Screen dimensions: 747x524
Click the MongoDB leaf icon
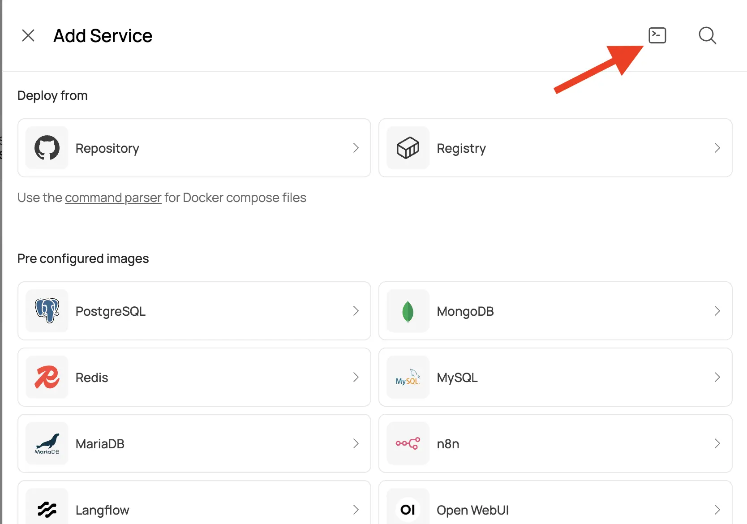coord(408,311)
